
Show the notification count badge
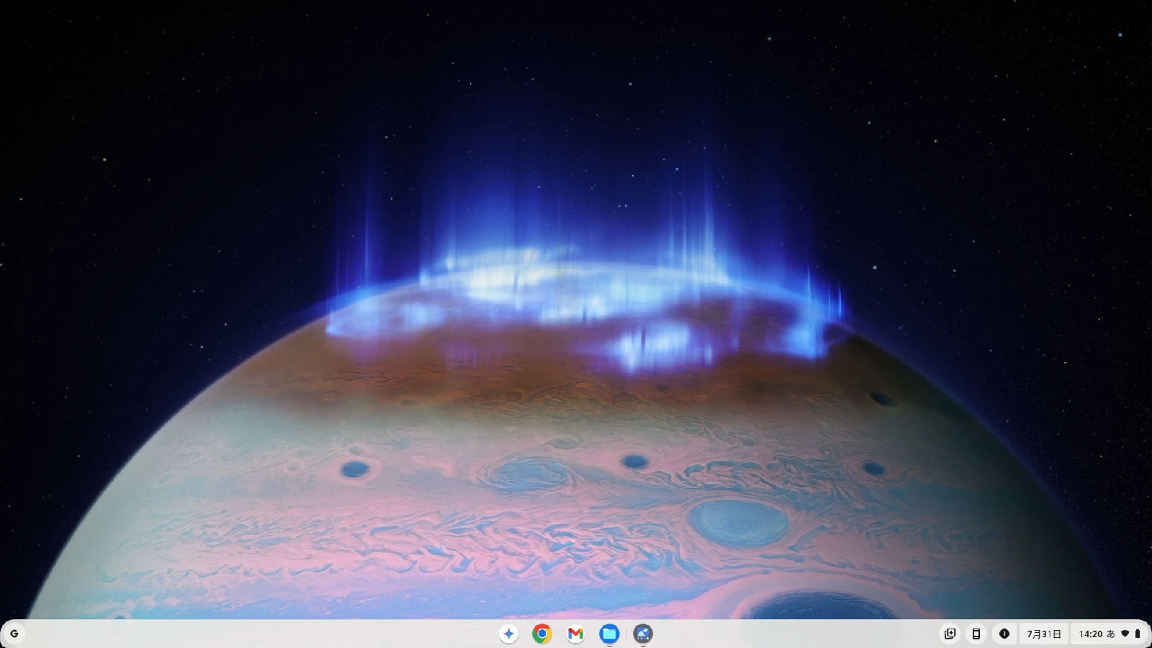(x=1004, y=634)
